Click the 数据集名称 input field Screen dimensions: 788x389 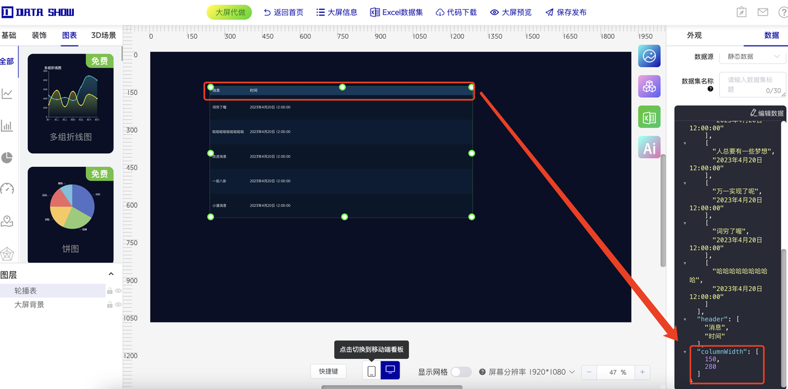752,85
